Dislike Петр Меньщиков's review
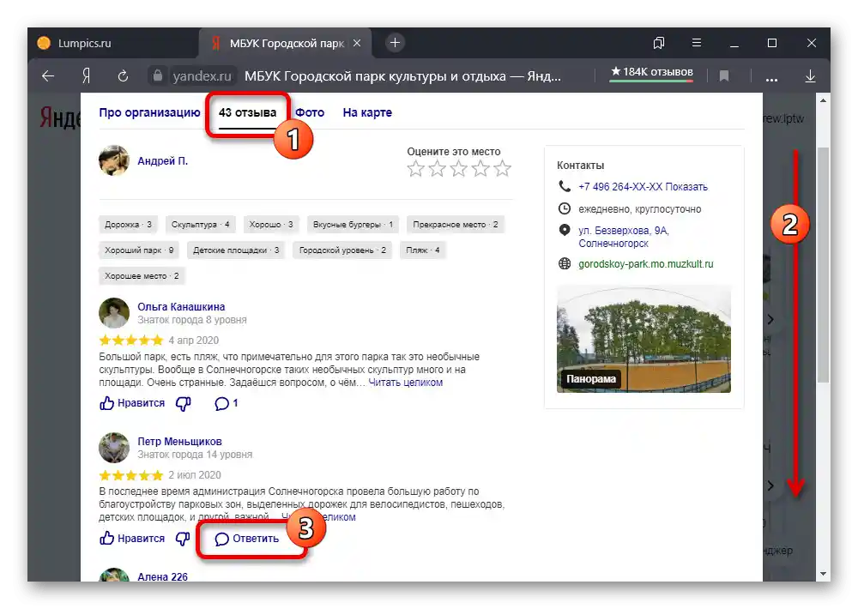The height and width of the screenshot is (609, 858). point(183,539)
